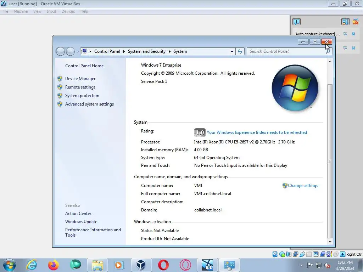This screenshot has height=272, width=363.
Task: Open Windows Update link
Action: pyautogui.click(x=81, y=222)
